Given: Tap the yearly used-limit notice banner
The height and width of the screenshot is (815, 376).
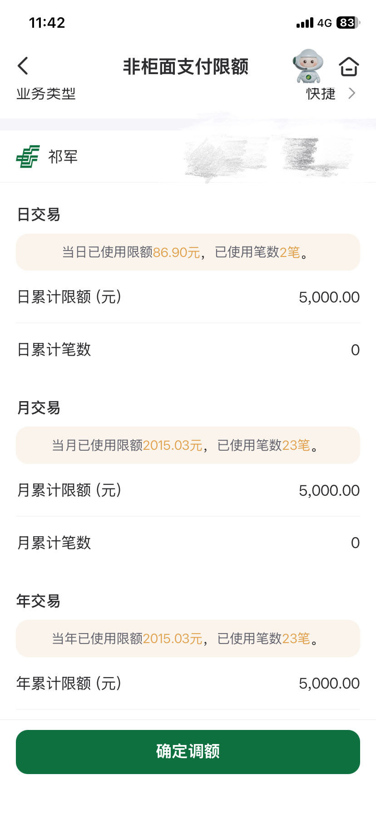Looking at the screenshot, I should (x=188, y=639).
